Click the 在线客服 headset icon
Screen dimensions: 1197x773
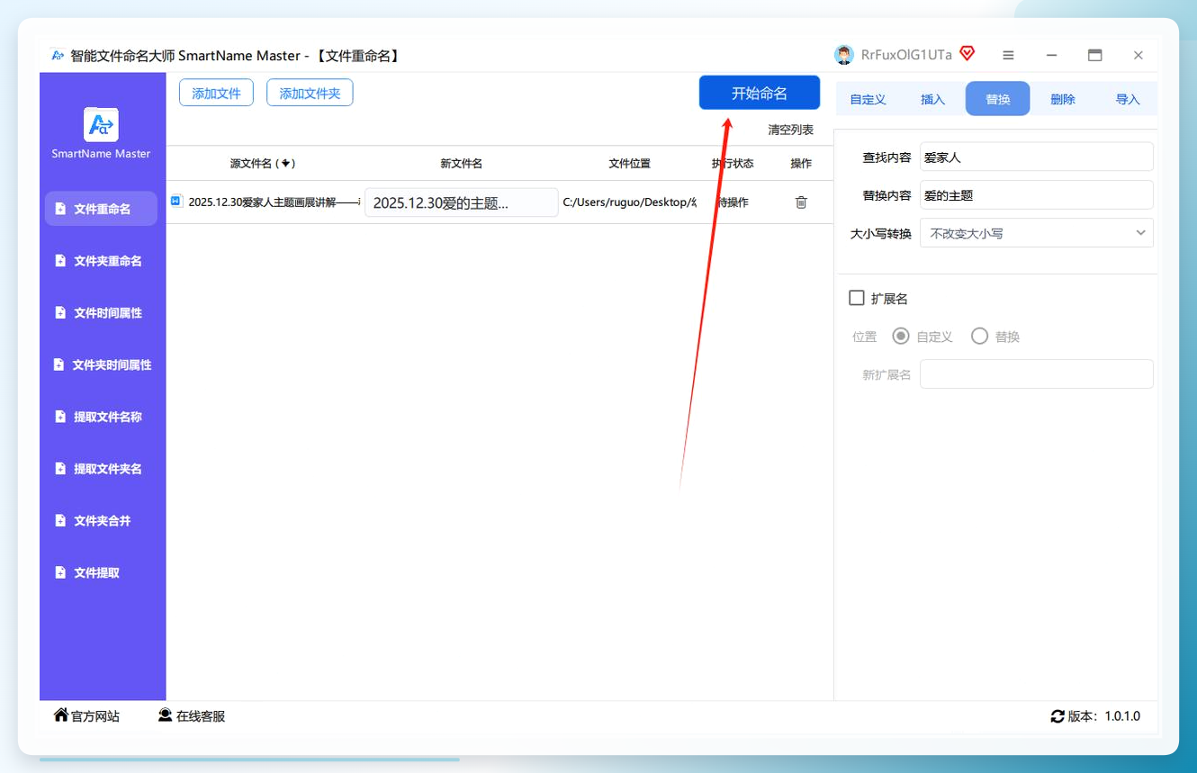point(166,715)
